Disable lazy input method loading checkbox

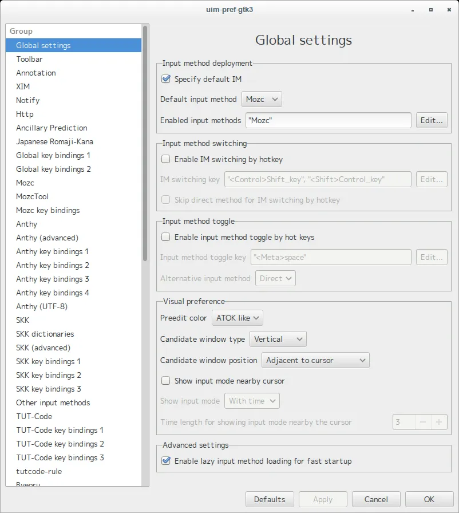pos(167,461)
